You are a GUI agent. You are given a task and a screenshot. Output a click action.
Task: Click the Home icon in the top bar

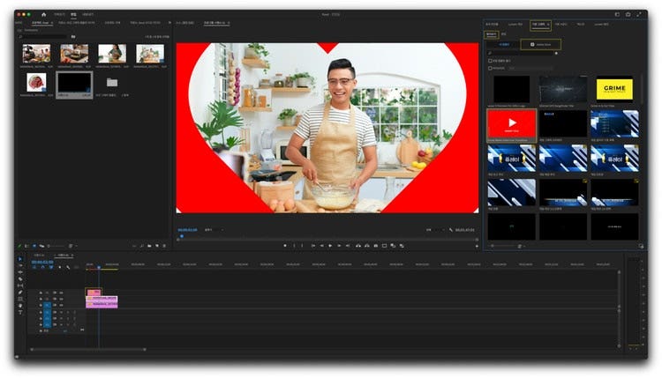coord(43,15)
